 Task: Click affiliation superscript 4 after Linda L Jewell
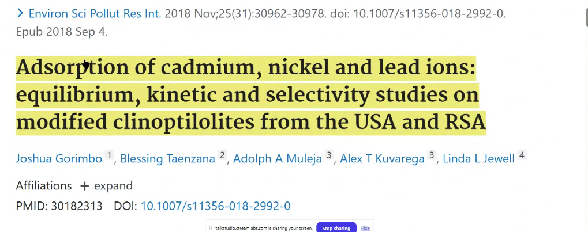point(522,155)
